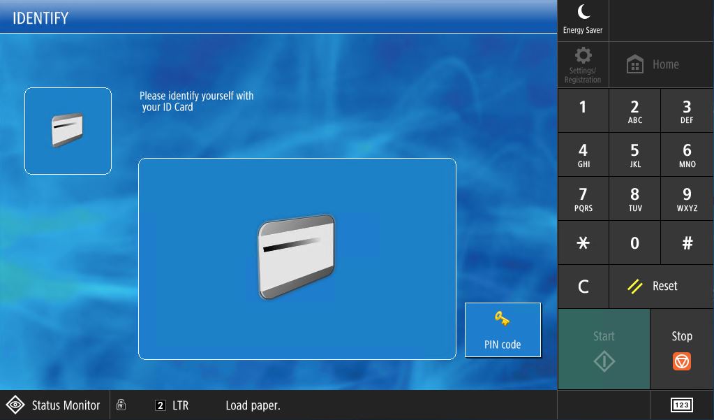Click 'Please identify yourself with your ID Card' text
Screen dimensions: 714x420
point(196,101)
